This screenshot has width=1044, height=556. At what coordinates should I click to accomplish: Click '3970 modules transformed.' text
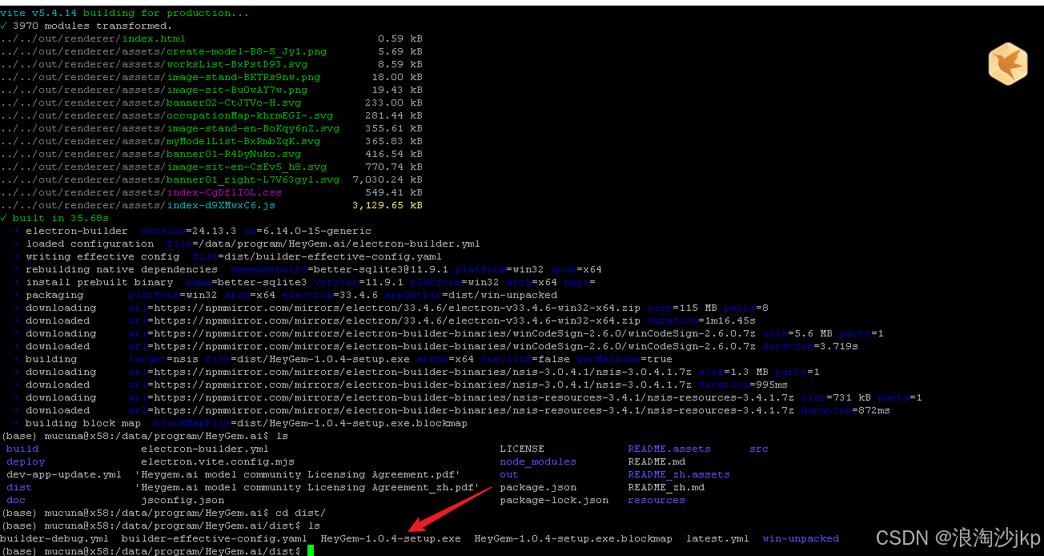(x=92, y=26)
